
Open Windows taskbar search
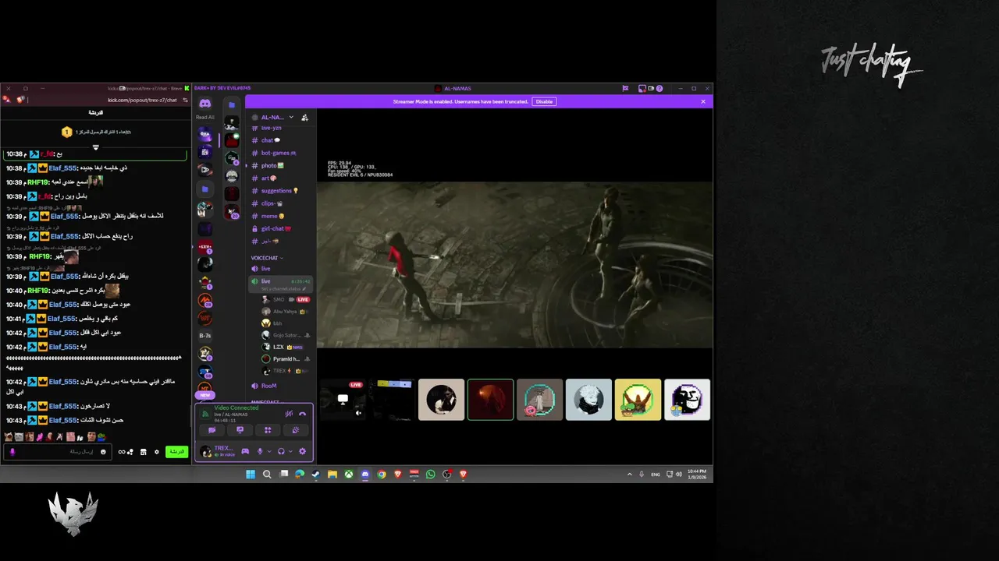click(x=267, y=474)
